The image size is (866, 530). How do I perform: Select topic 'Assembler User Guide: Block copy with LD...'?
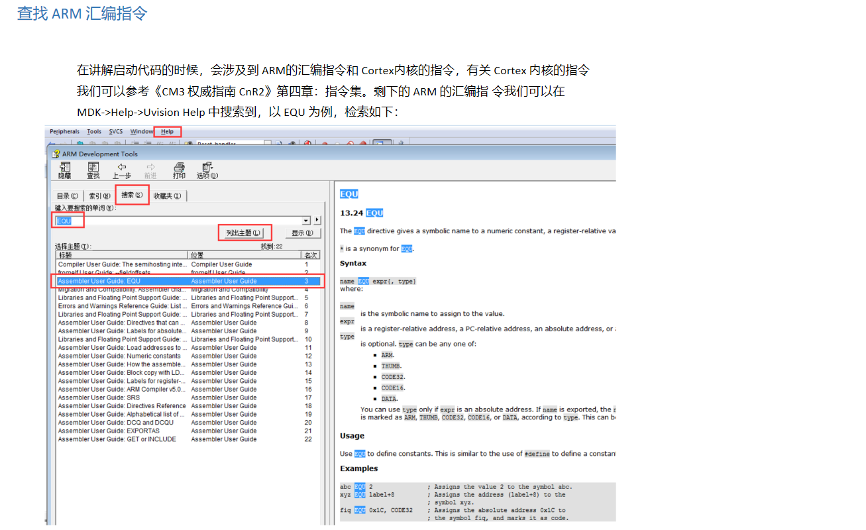tap(189, 373)
